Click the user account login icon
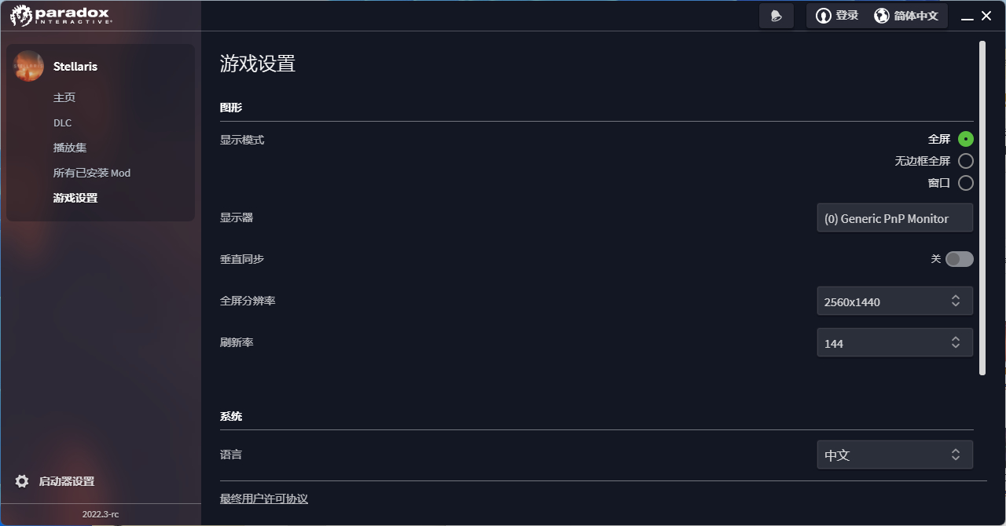Image resolution: width=1006 pixels, height=526 pixels. pyautogui.click(x=823, y=16)
